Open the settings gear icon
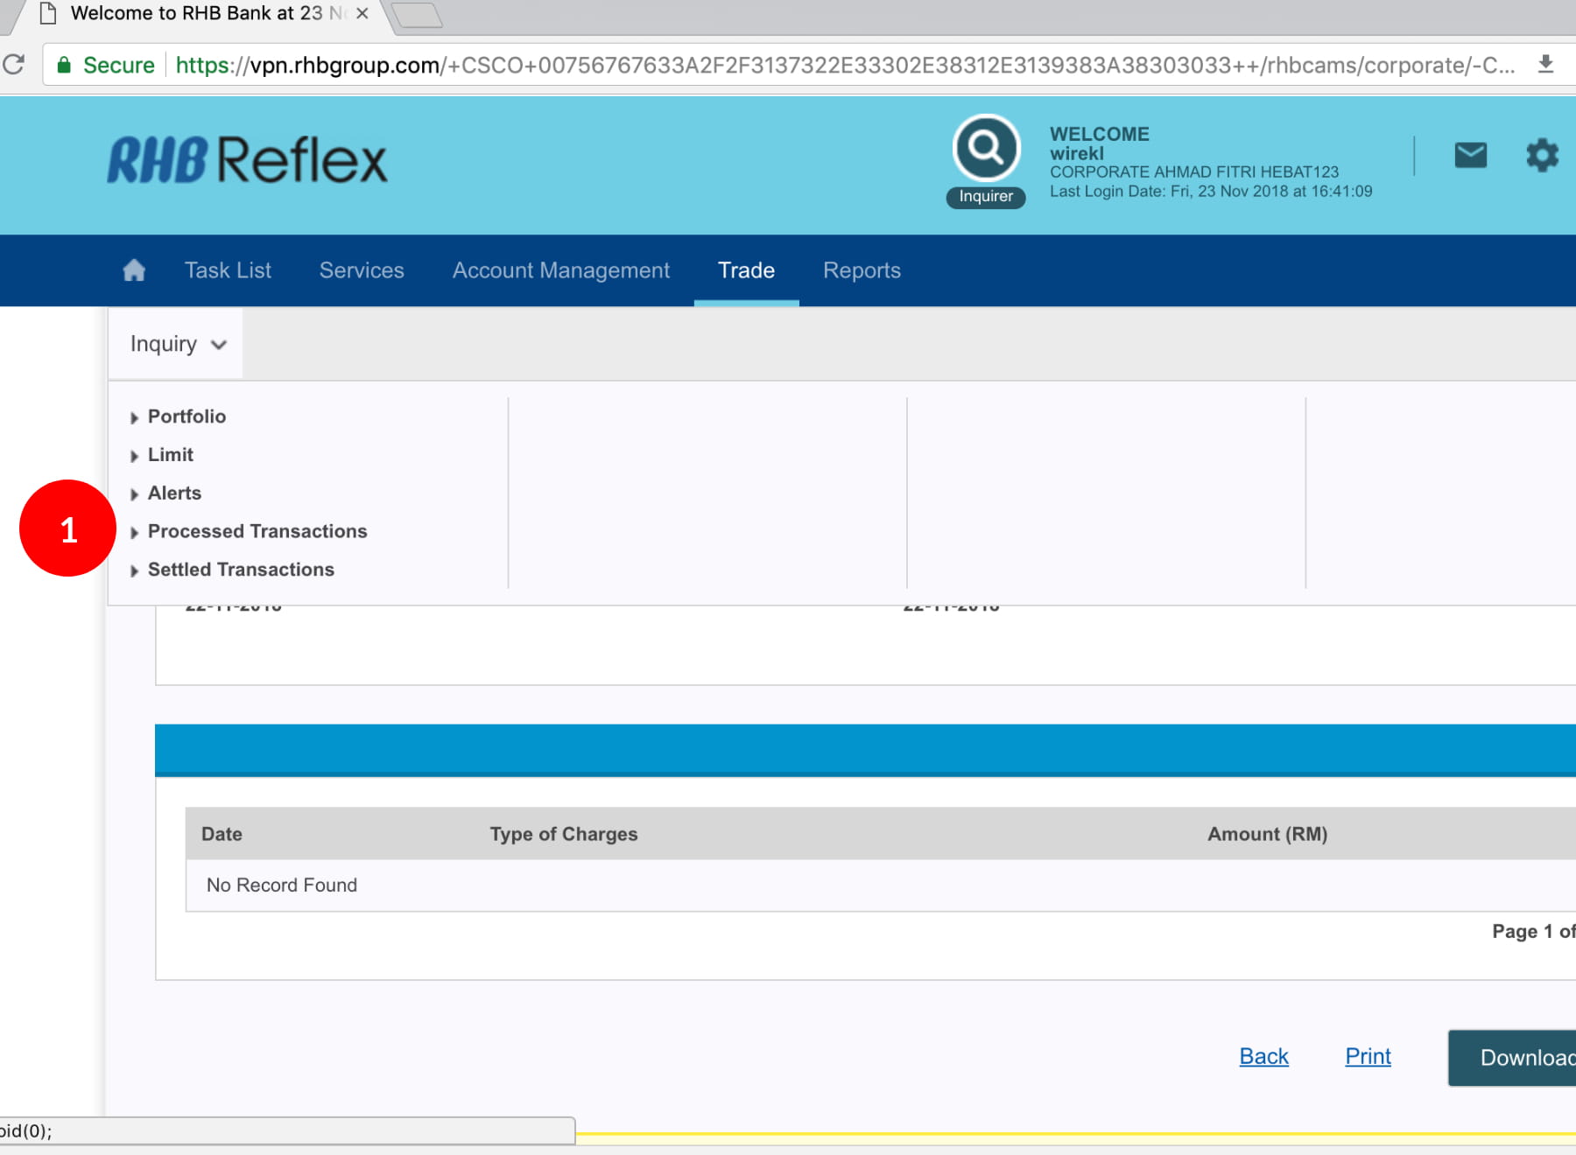The image size is (1576, 1155). [x=1542, y=156]
